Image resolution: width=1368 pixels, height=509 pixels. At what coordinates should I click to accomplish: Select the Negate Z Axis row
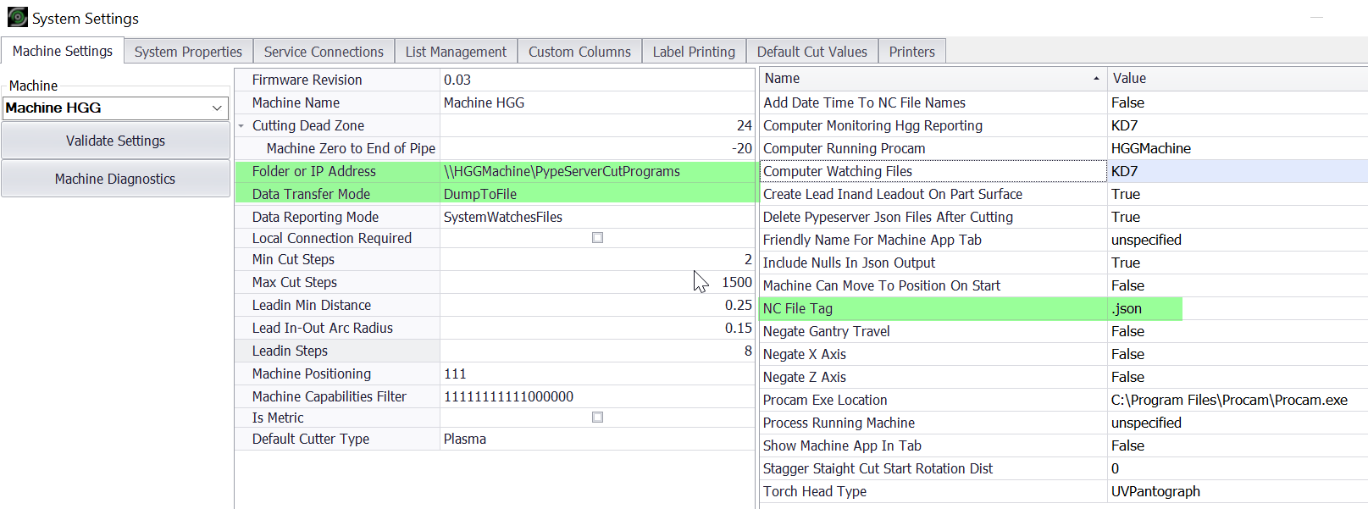tap(1063, 377)
